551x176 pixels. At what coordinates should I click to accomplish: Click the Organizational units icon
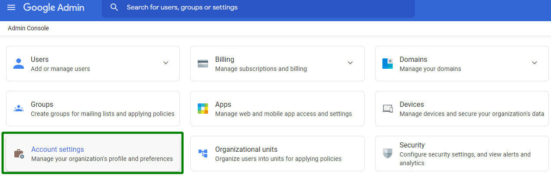tap(203, 154)
